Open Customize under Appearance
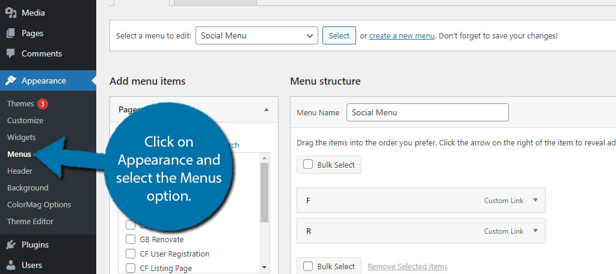The height and width of the screenshot is (274, 616). click(25, 121)
